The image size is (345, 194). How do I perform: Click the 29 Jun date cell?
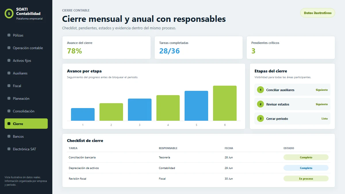[229, 168]
